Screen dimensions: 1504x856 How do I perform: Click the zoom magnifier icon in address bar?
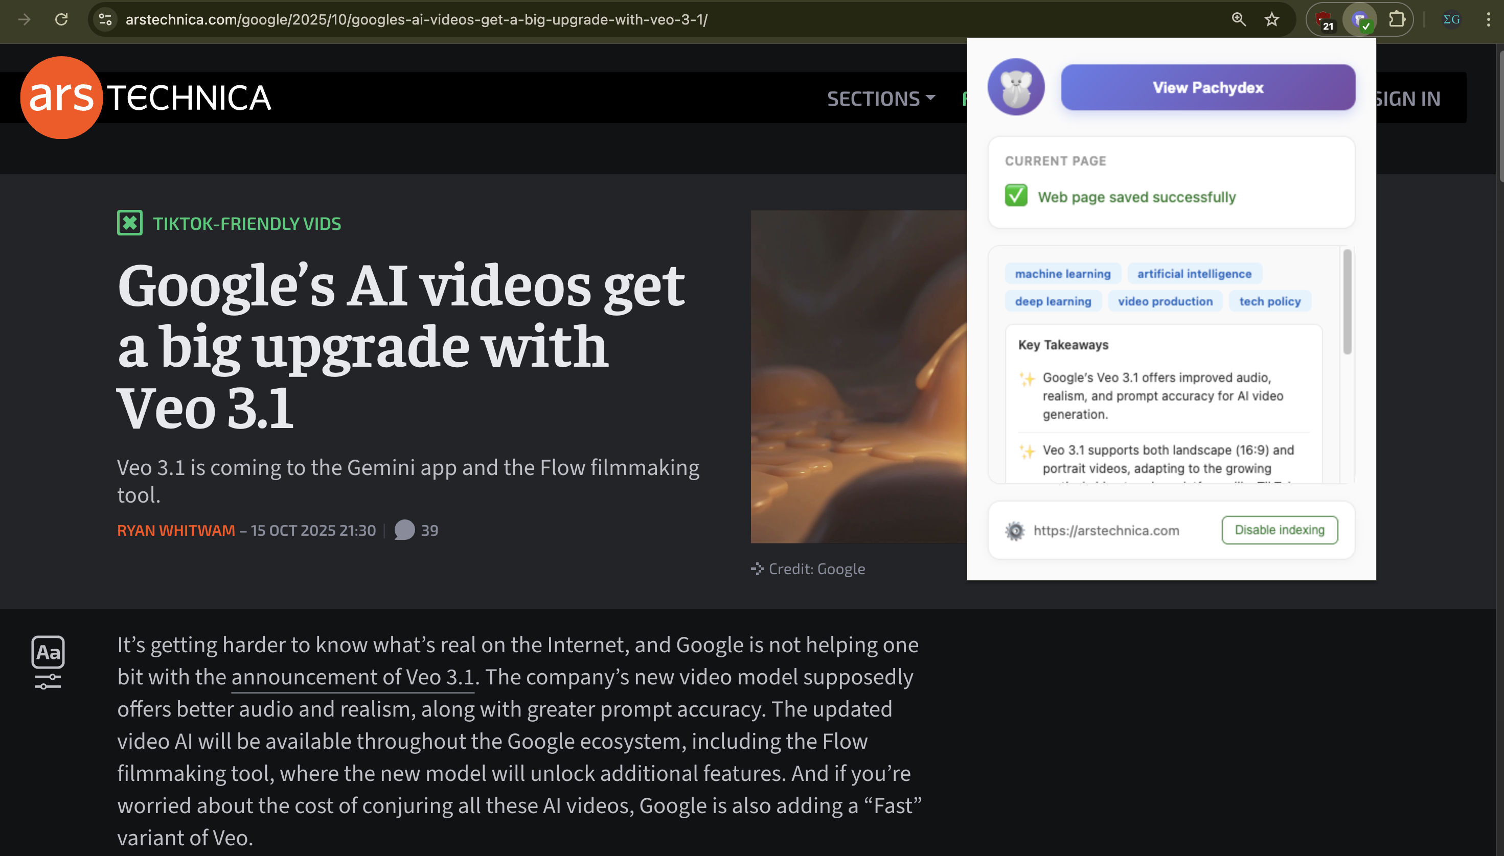coord(1238,19)
